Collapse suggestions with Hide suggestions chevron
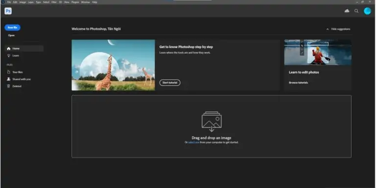Viewport: 376px width, 188px height. [x=328, y=29]
